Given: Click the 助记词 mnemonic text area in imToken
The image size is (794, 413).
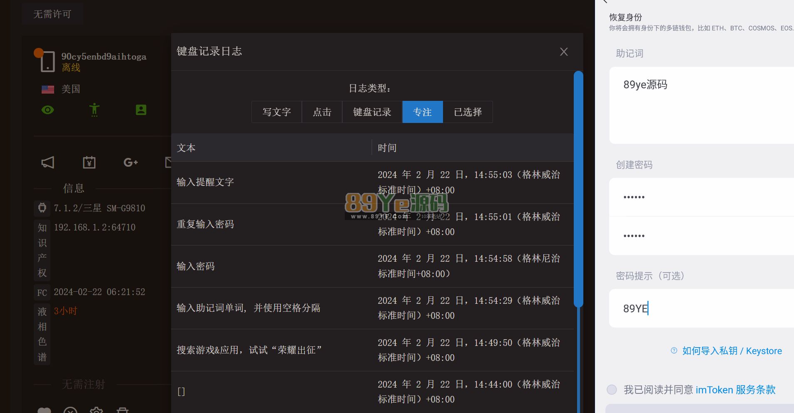Looking at the screenshot, I should 702,105.
